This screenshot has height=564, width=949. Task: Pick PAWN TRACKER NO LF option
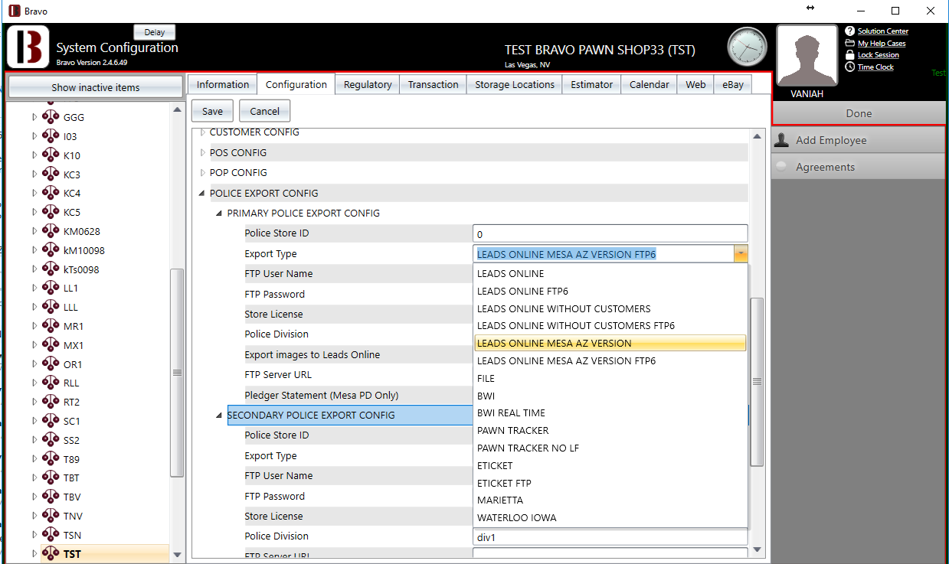(610, 448)
